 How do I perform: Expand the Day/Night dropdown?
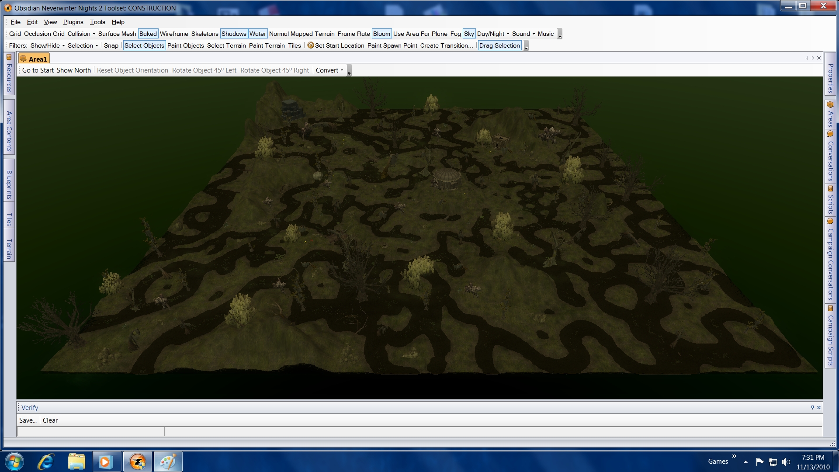(x=493, y=34)
